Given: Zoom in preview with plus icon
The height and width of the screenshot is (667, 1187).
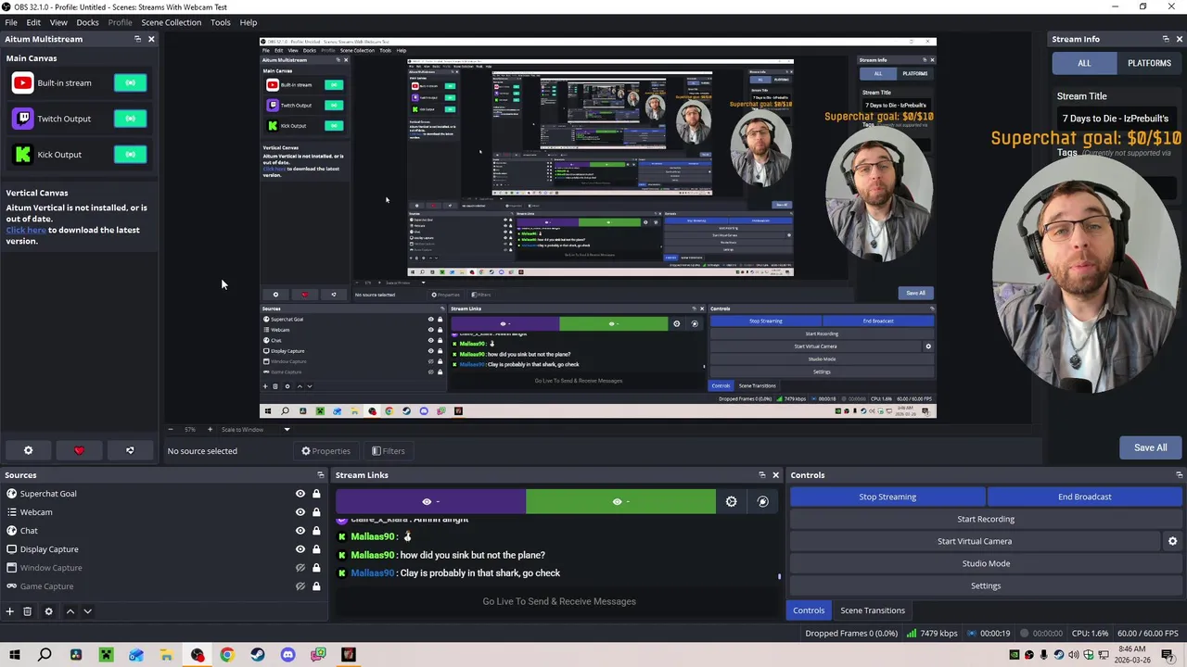Looking at the screenshot, I should pyautogui.click(x=210, y=430).
